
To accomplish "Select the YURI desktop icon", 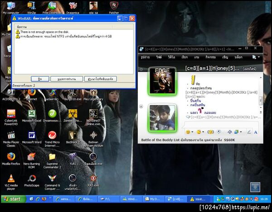I will pos(73,159).
